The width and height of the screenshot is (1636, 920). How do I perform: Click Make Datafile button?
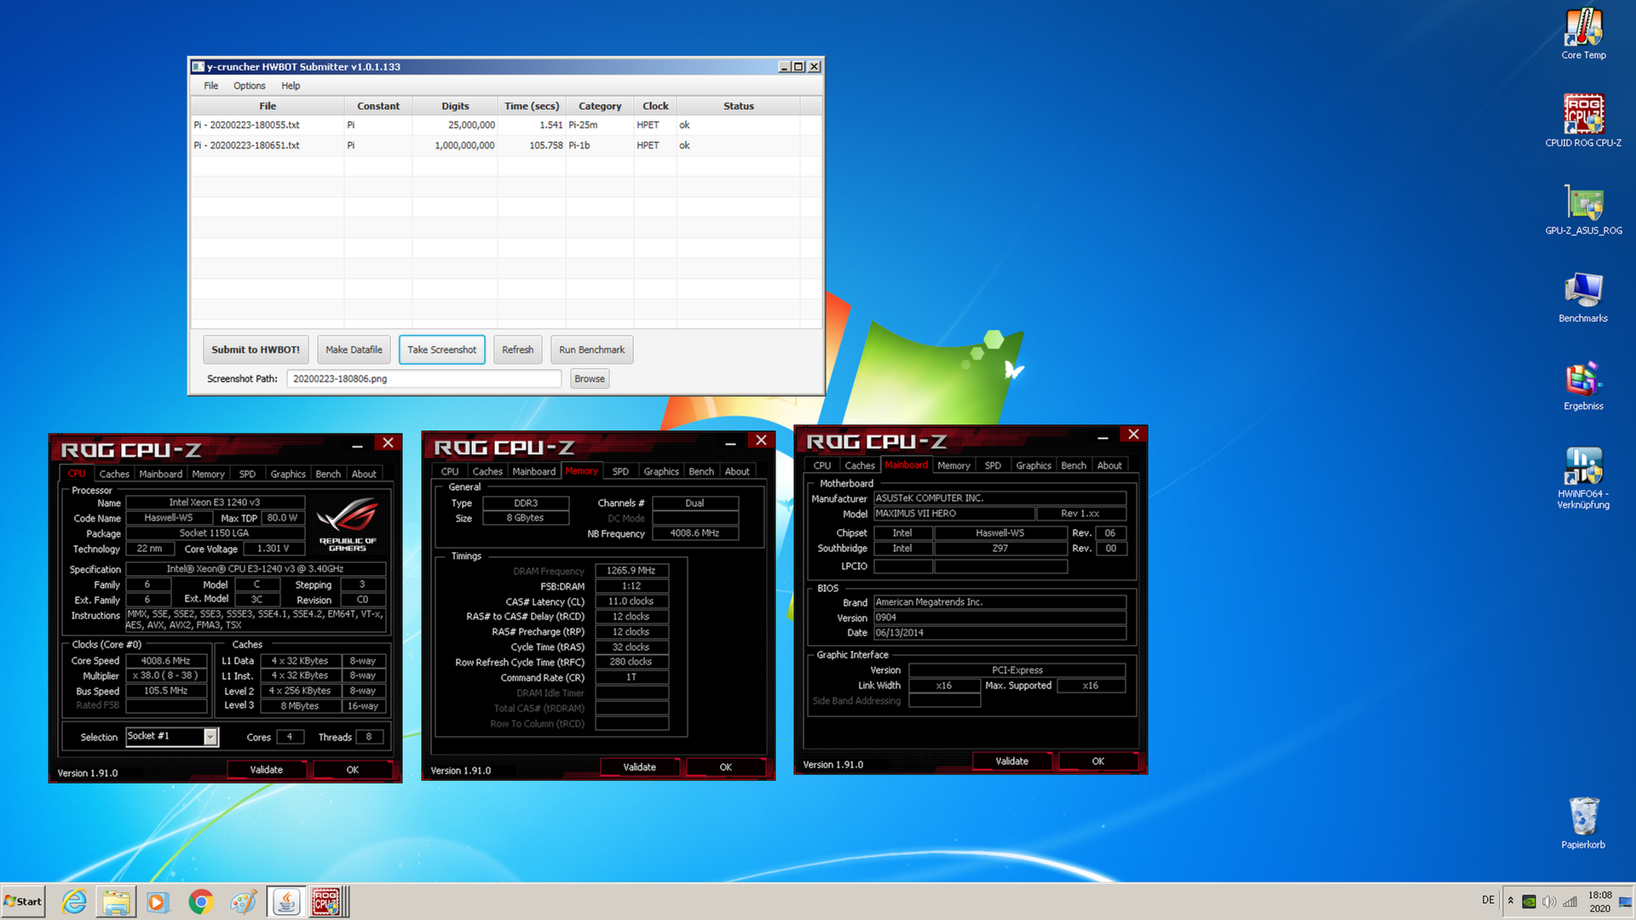(354, 349)
